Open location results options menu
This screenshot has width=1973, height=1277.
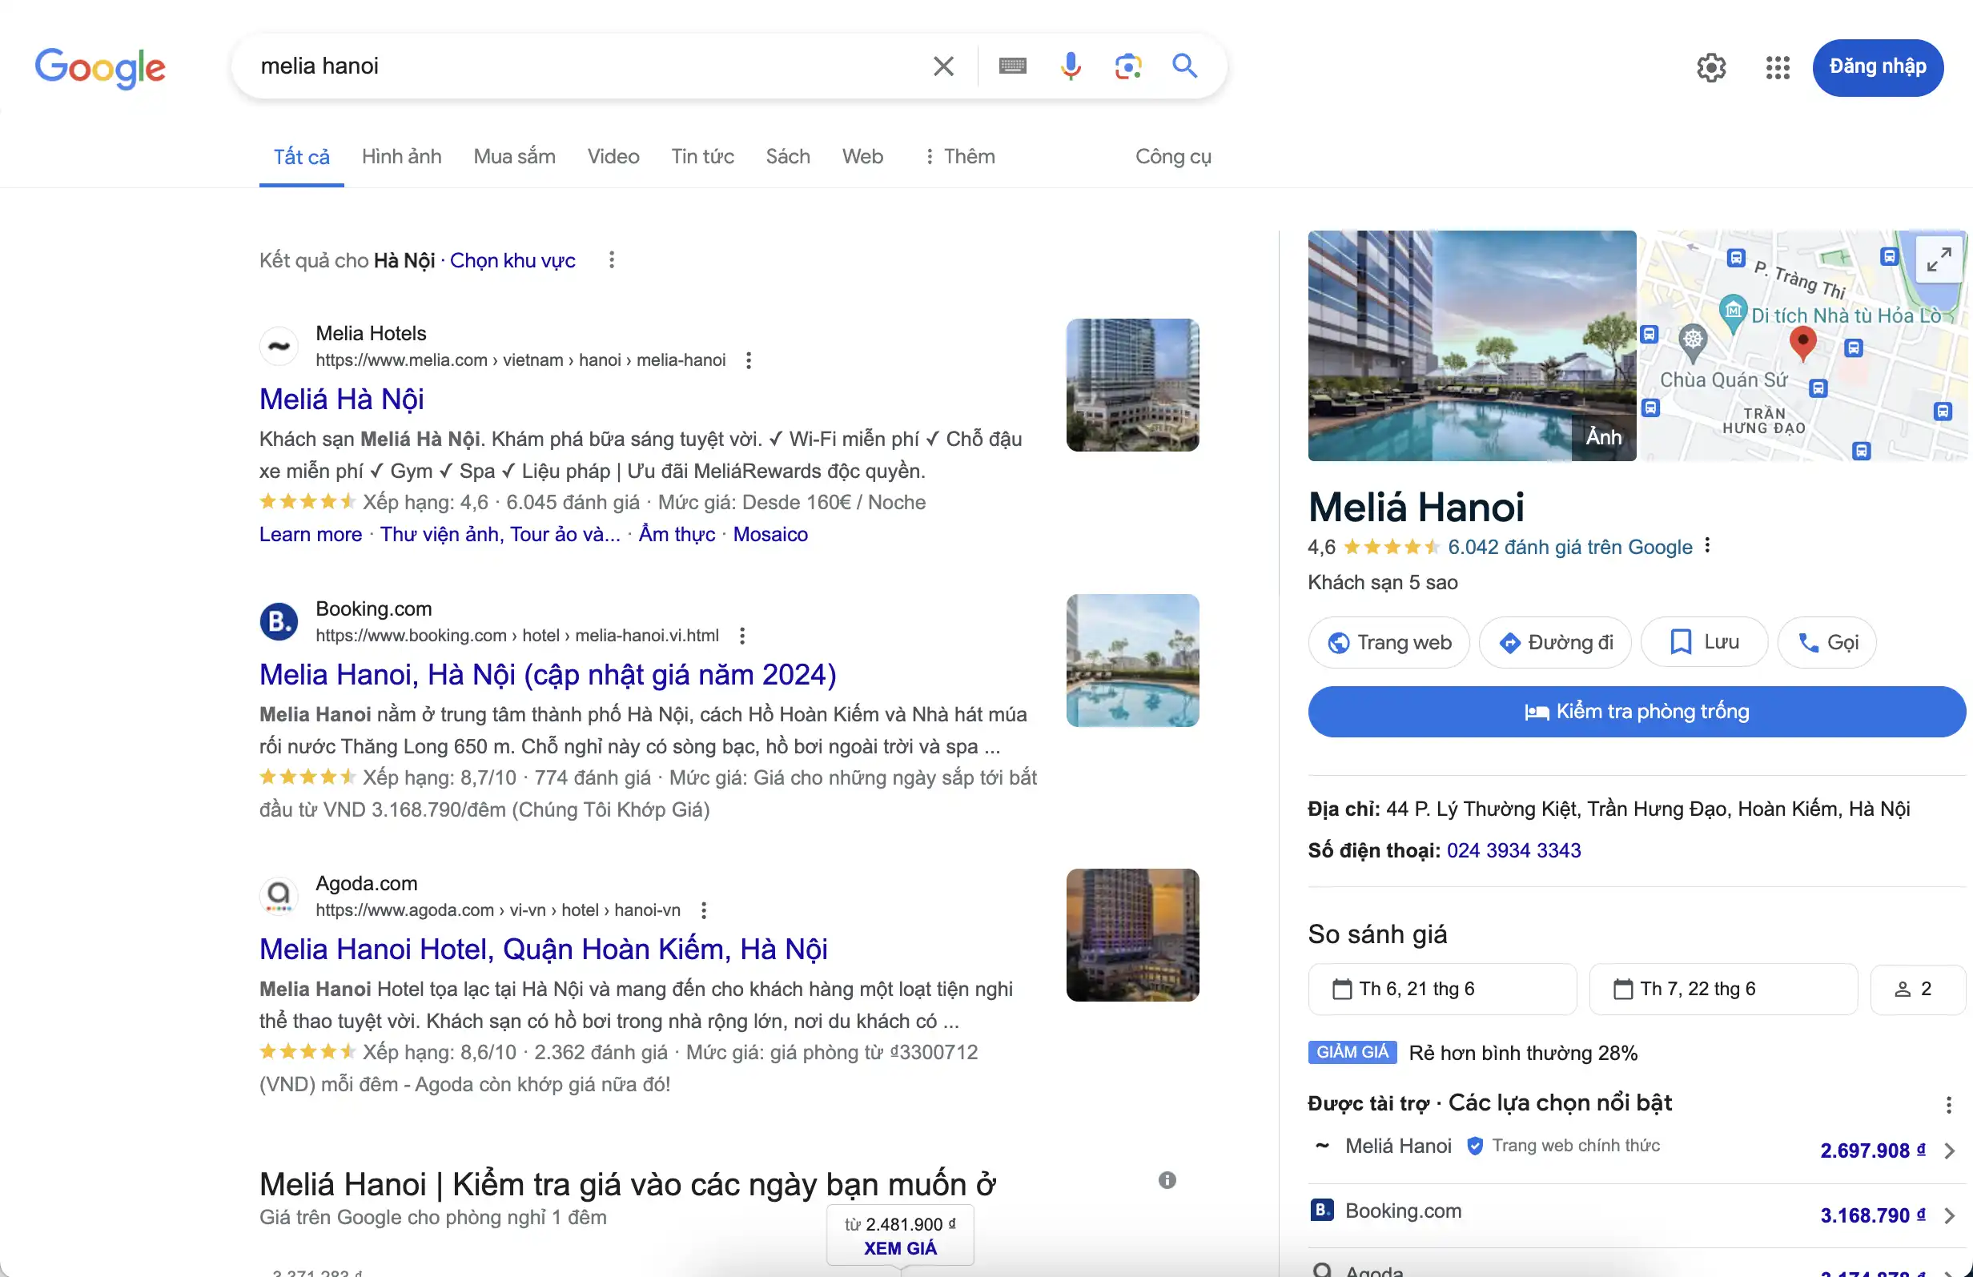612,260
